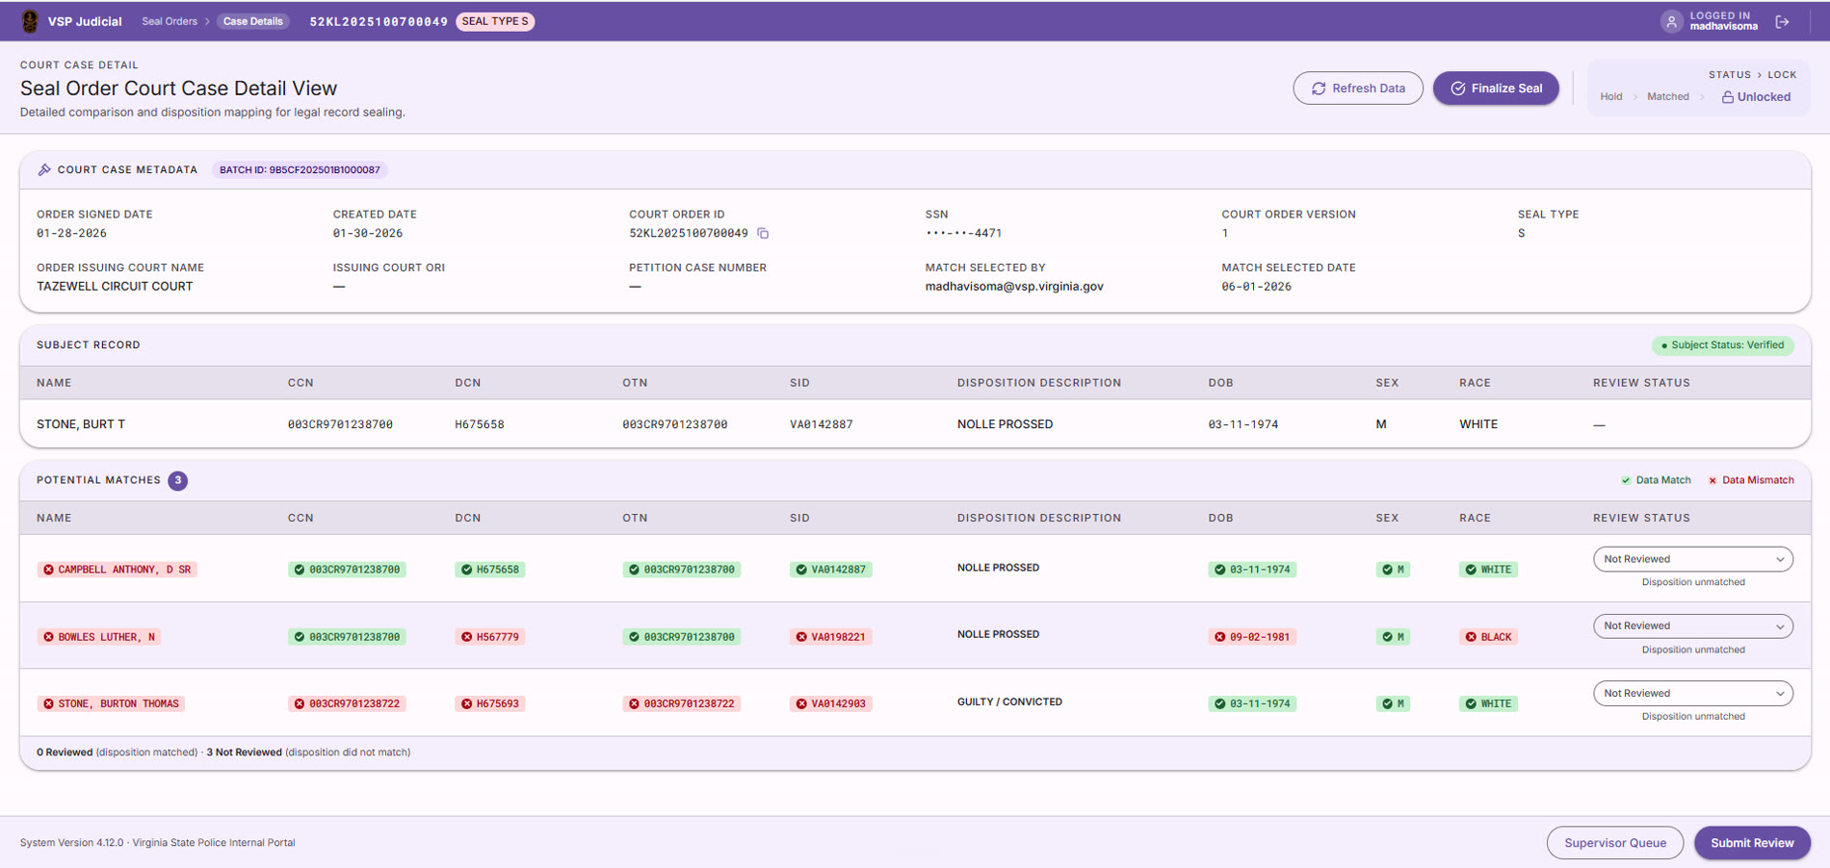Click the email madhavisoma@vsp.virginia.gov
The image size is (1830, 868).
1014,287
